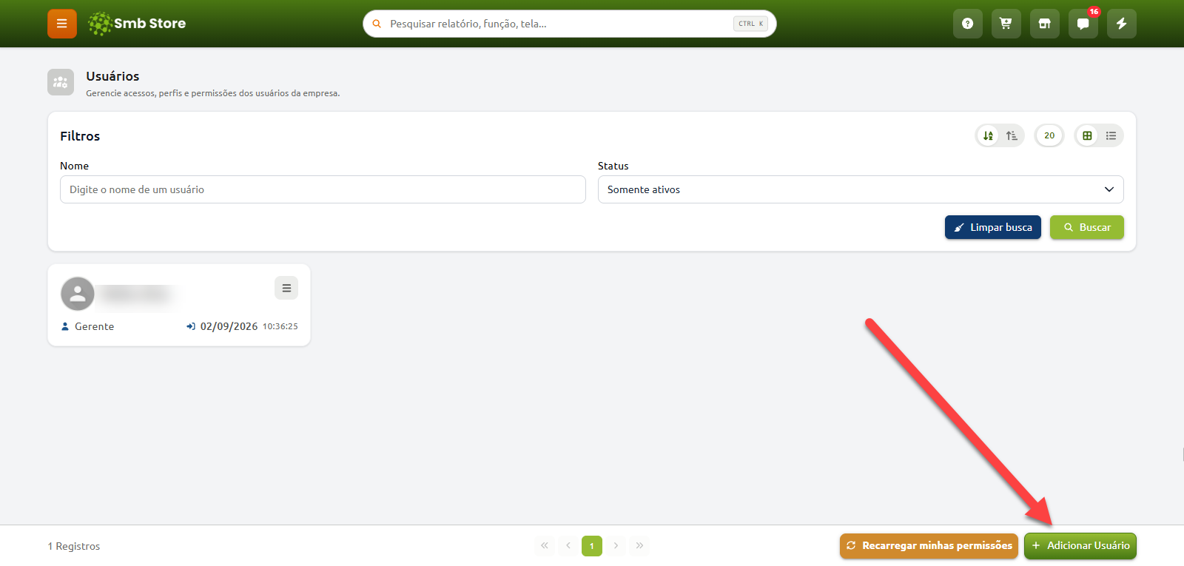Open the shopping cart icon in header

pyautogui.click(x=1006, y=24)
